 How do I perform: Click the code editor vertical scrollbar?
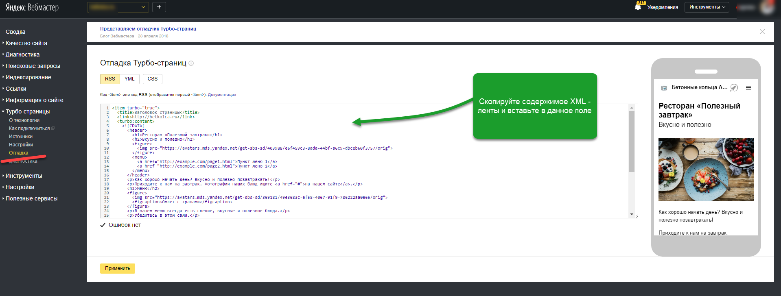632,141
